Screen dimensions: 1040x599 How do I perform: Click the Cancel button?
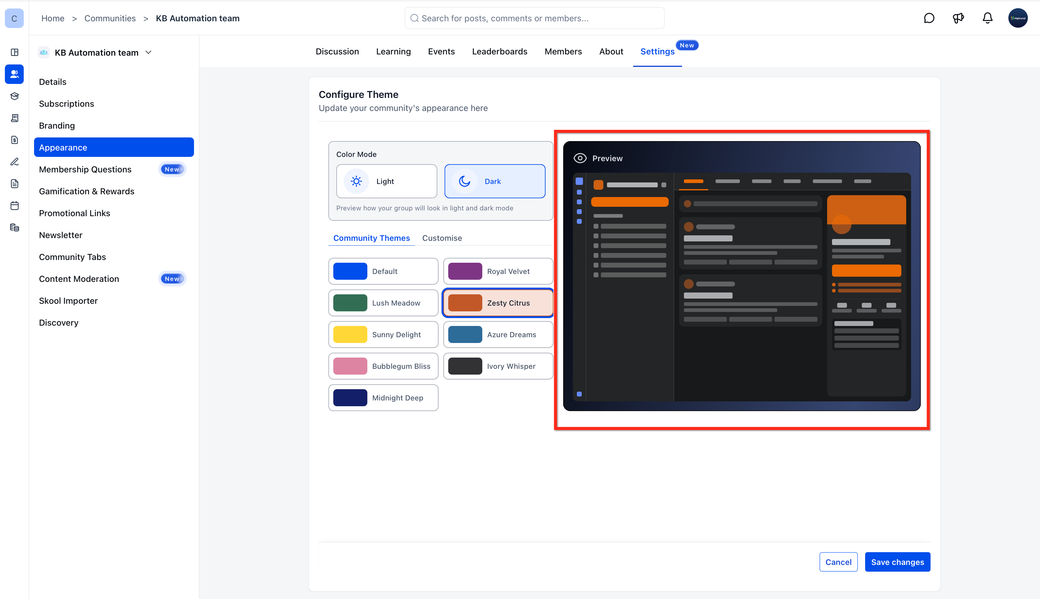coord(838,562)
